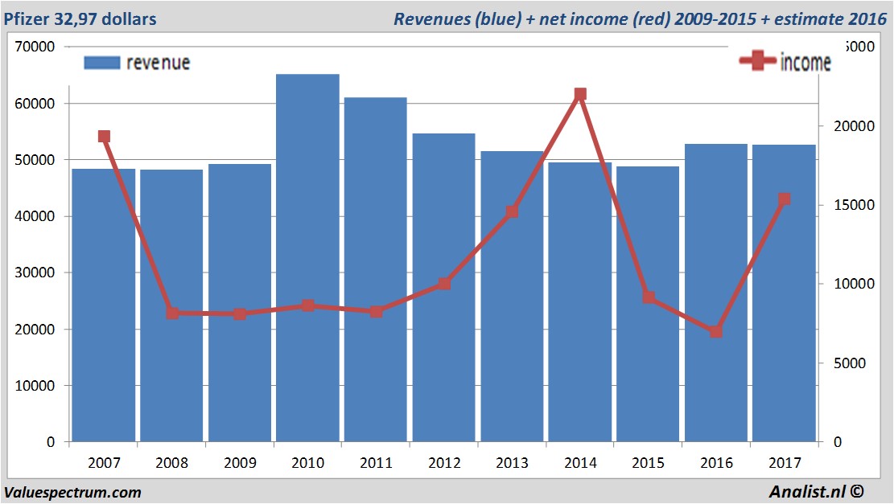Click the 20000 label on left revenue axis
This screenshot has height=504, width=894.
pos(35,330)
